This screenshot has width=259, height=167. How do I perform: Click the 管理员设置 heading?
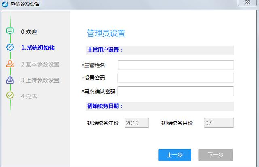[x=106, y=33]
